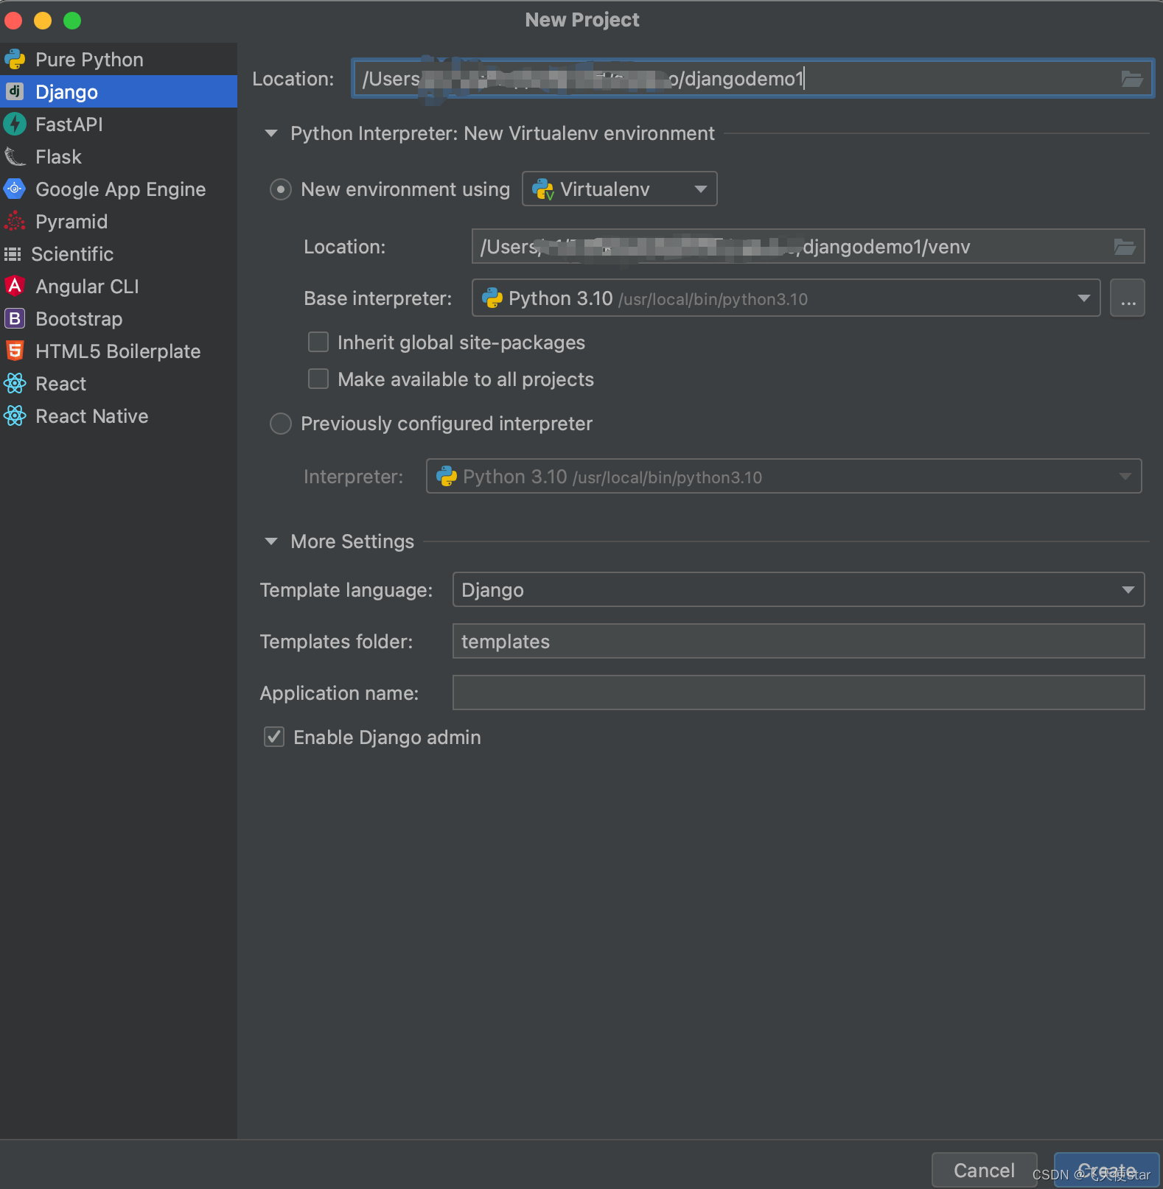Image resolution: width=1163 pixels, height=1189 pixels.
Task: Click the Google App Engine icon
Action: (15, 189)
